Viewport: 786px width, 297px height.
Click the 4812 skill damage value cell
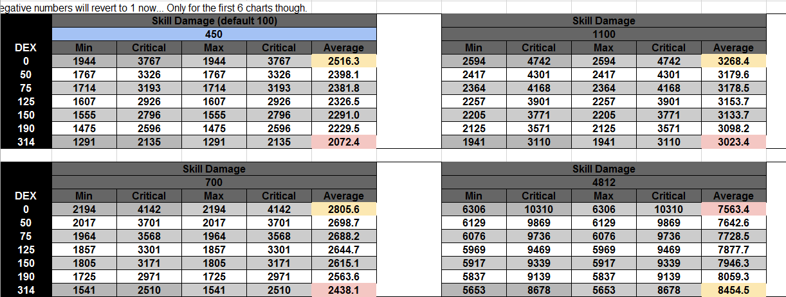click(603, 182)
